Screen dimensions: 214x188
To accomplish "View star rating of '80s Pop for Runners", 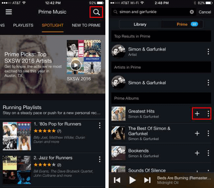I will [45, 131].
